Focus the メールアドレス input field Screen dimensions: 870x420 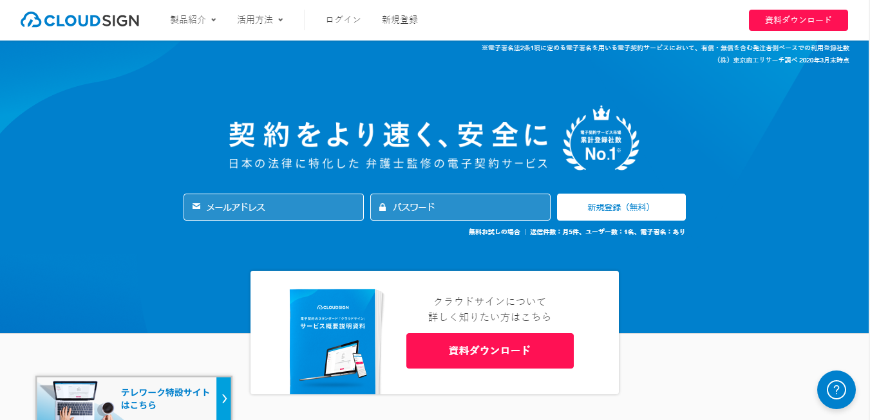(x=274, y=207)
